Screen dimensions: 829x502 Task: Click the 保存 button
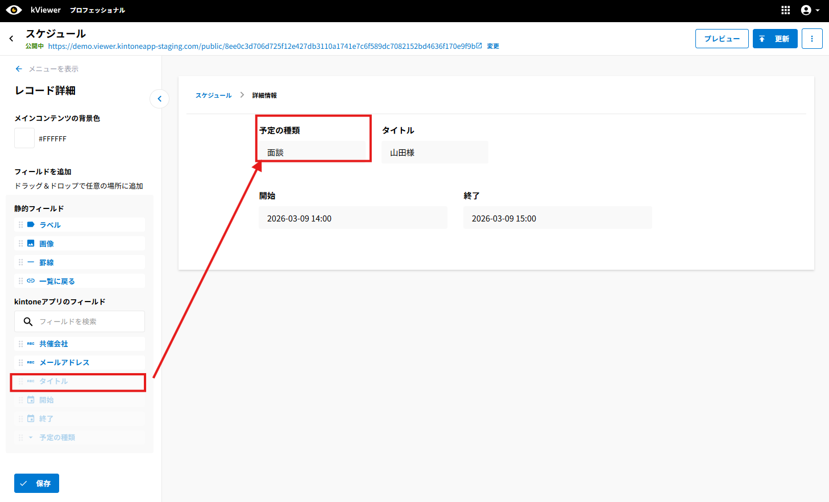36,483
